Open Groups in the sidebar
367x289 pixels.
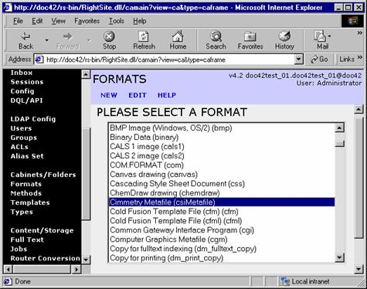24,138
